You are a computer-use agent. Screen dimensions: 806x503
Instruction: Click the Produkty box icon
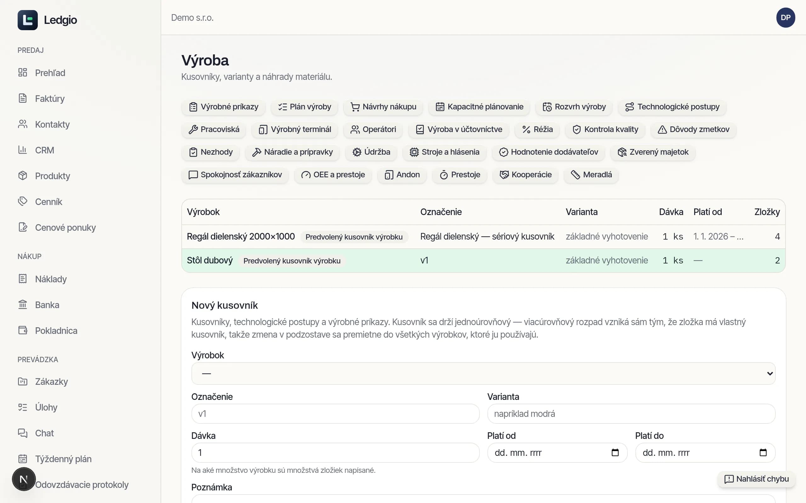tap(23, 176)
